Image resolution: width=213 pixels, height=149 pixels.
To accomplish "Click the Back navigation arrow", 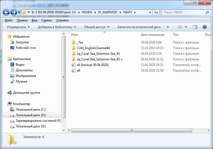I will tap(6, 12).
